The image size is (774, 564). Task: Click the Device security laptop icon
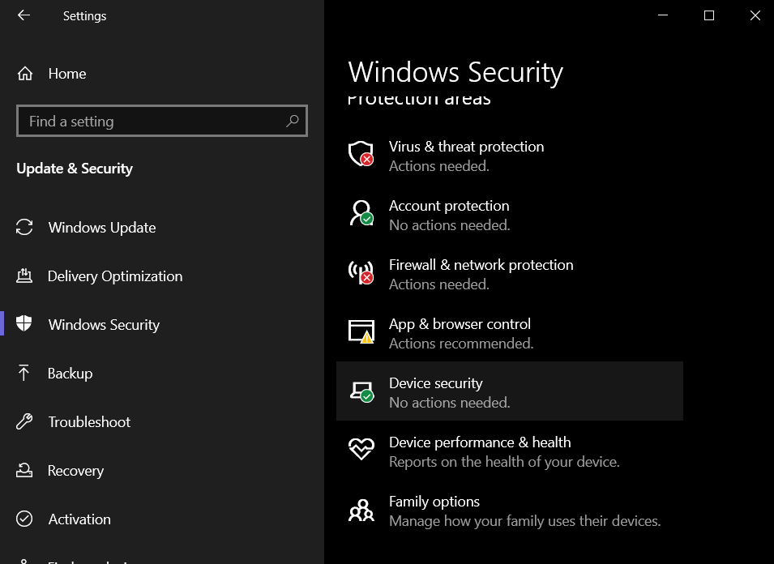pos(361,391)
